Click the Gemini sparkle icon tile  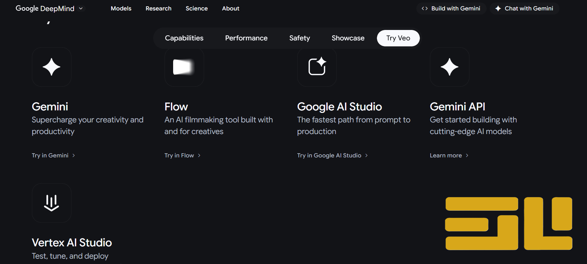pos(51,67)
